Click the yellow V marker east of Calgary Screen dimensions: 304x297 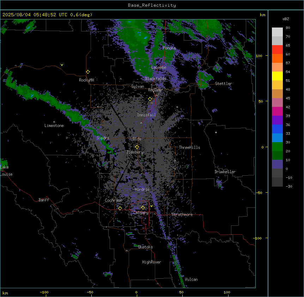(151, 206)
